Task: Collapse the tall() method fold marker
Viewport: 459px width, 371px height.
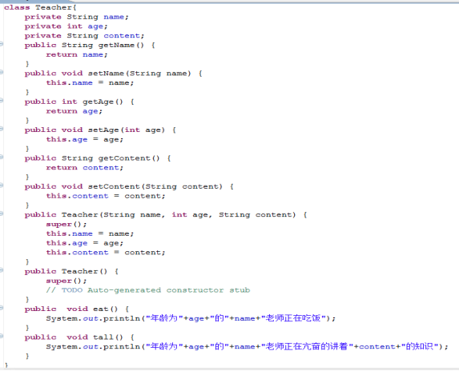Action: (1, 337)
